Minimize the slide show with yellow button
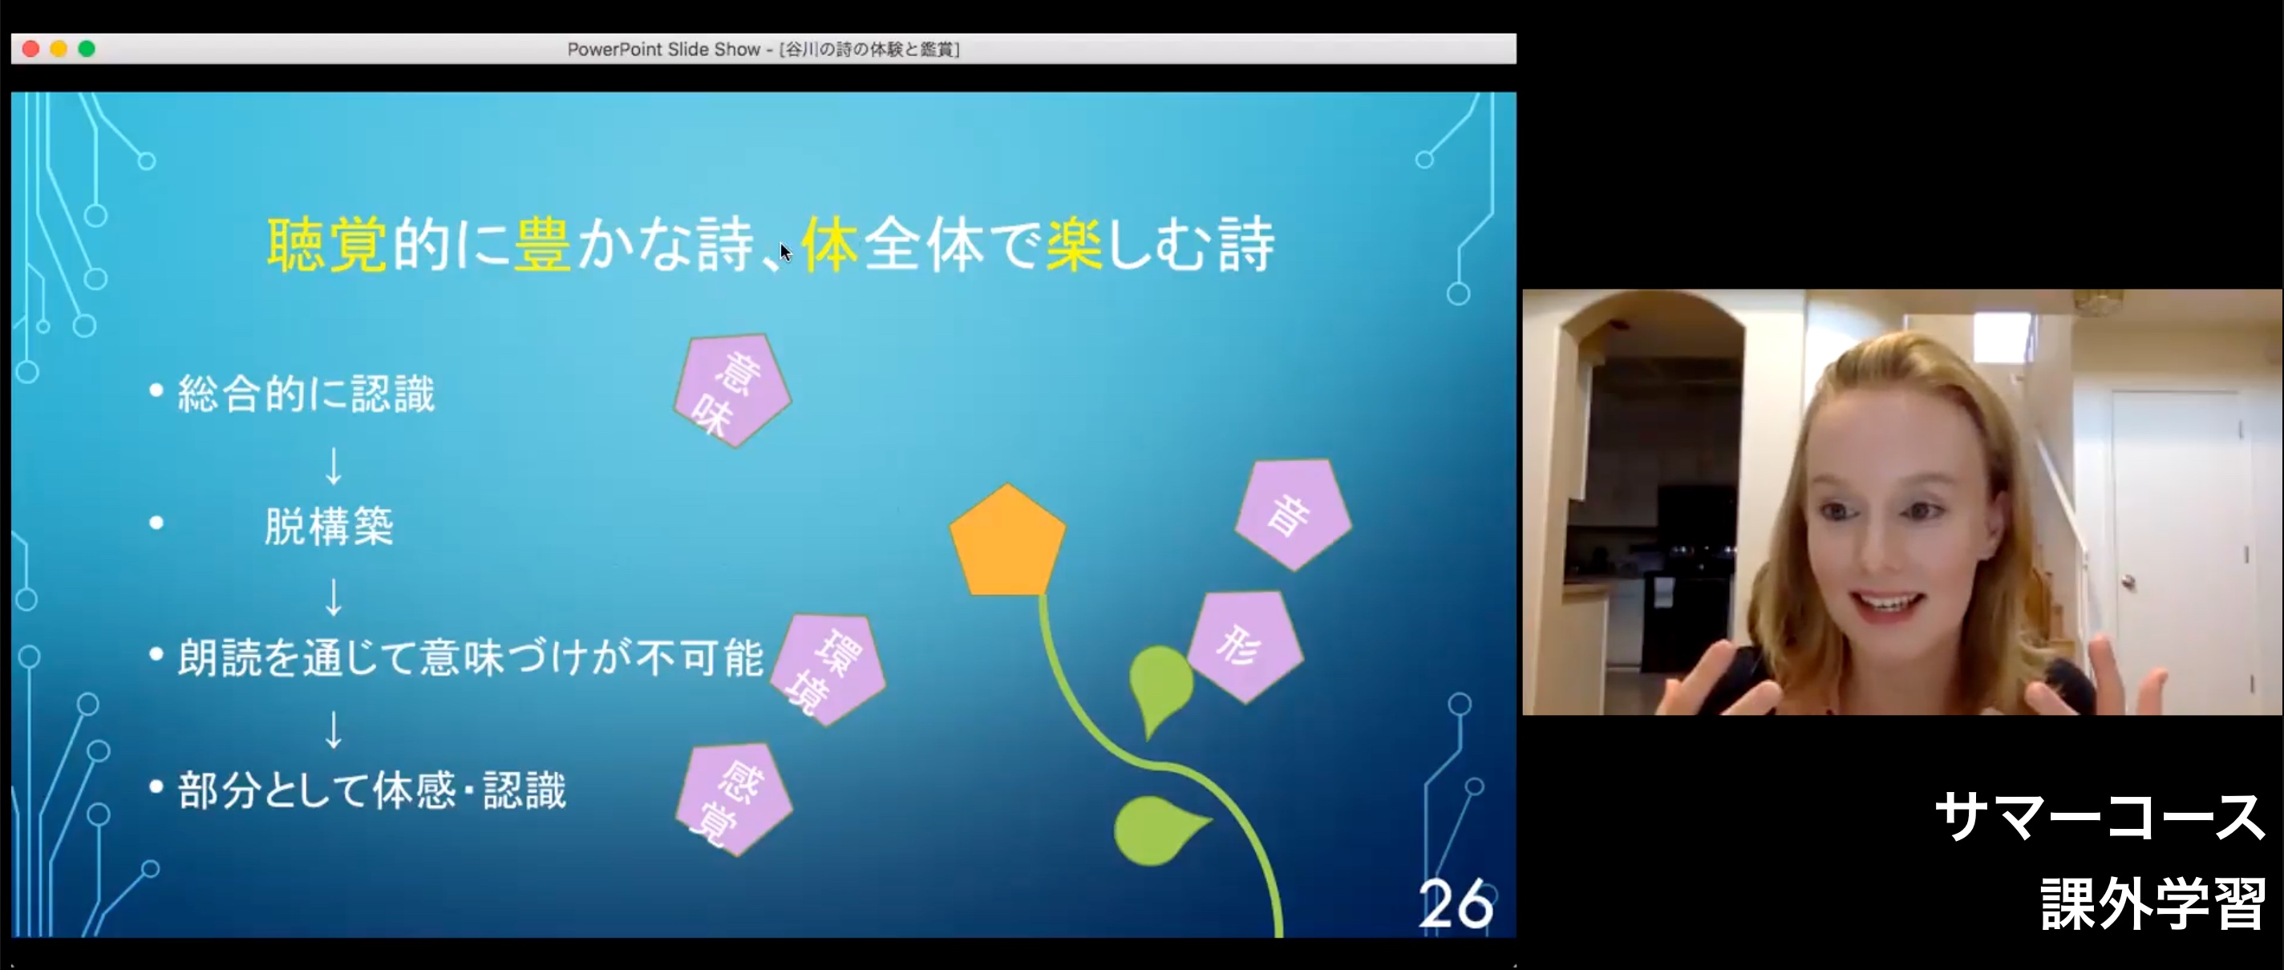 tap(59, 49)
